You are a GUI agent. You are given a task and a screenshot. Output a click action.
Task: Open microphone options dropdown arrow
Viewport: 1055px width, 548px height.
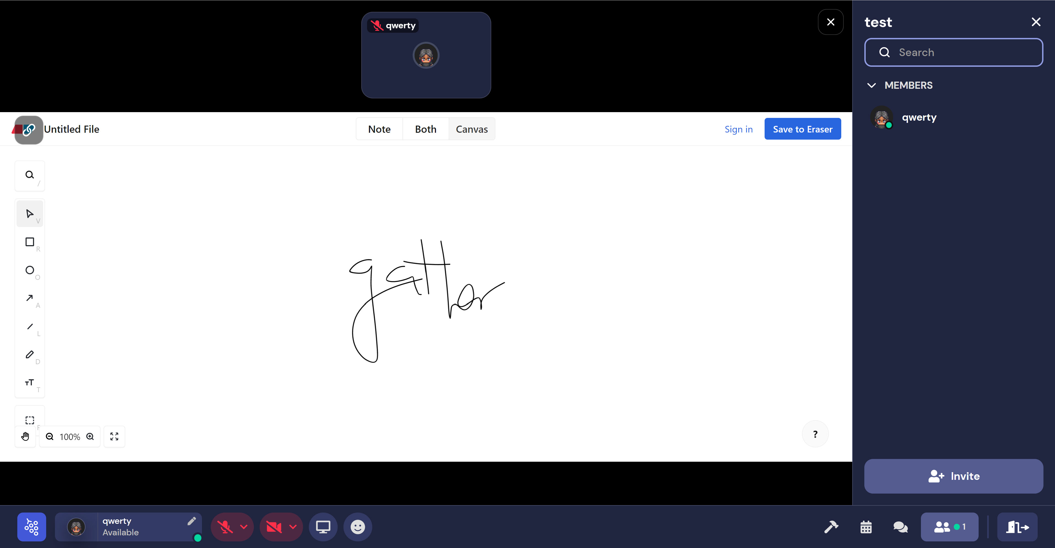click(244, 527)
